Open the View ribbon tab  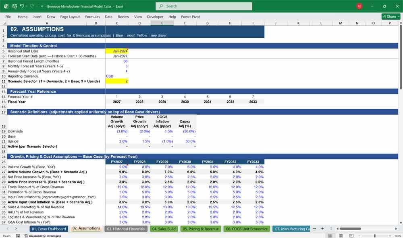coord(138,16)
